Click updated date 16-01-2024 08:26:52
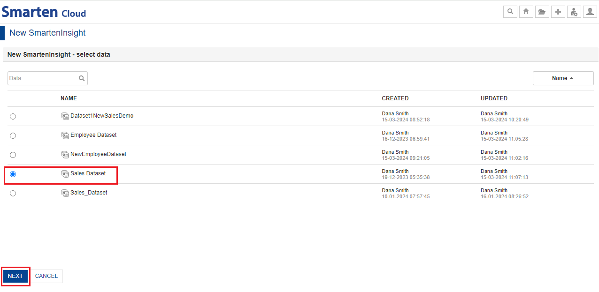The height and width of the screenshot is (292, 599). (505, 196)
